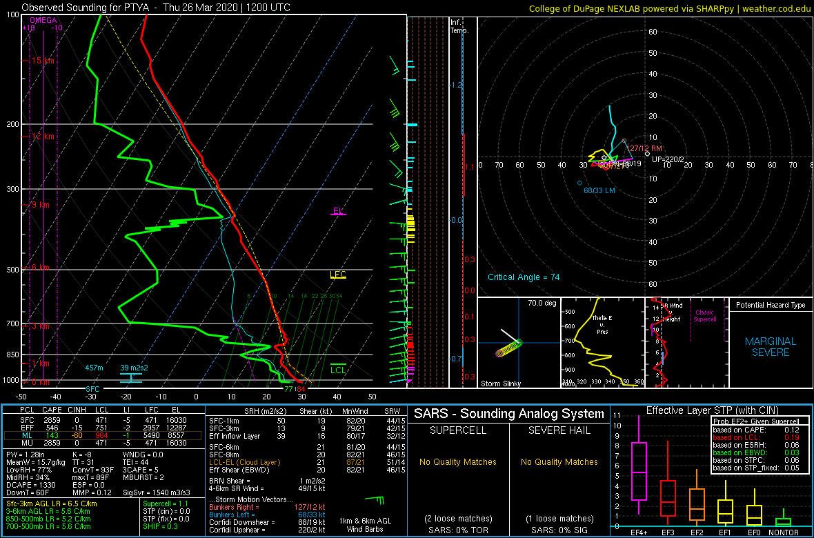Click the surface temperature value 84
Image resolution: width=814 pixels, height=538 pixels.
coord(300,388)
